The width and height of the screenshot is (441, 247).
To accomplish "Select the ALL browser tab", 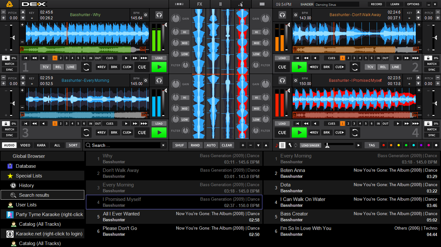I will (x=57, y=145).
